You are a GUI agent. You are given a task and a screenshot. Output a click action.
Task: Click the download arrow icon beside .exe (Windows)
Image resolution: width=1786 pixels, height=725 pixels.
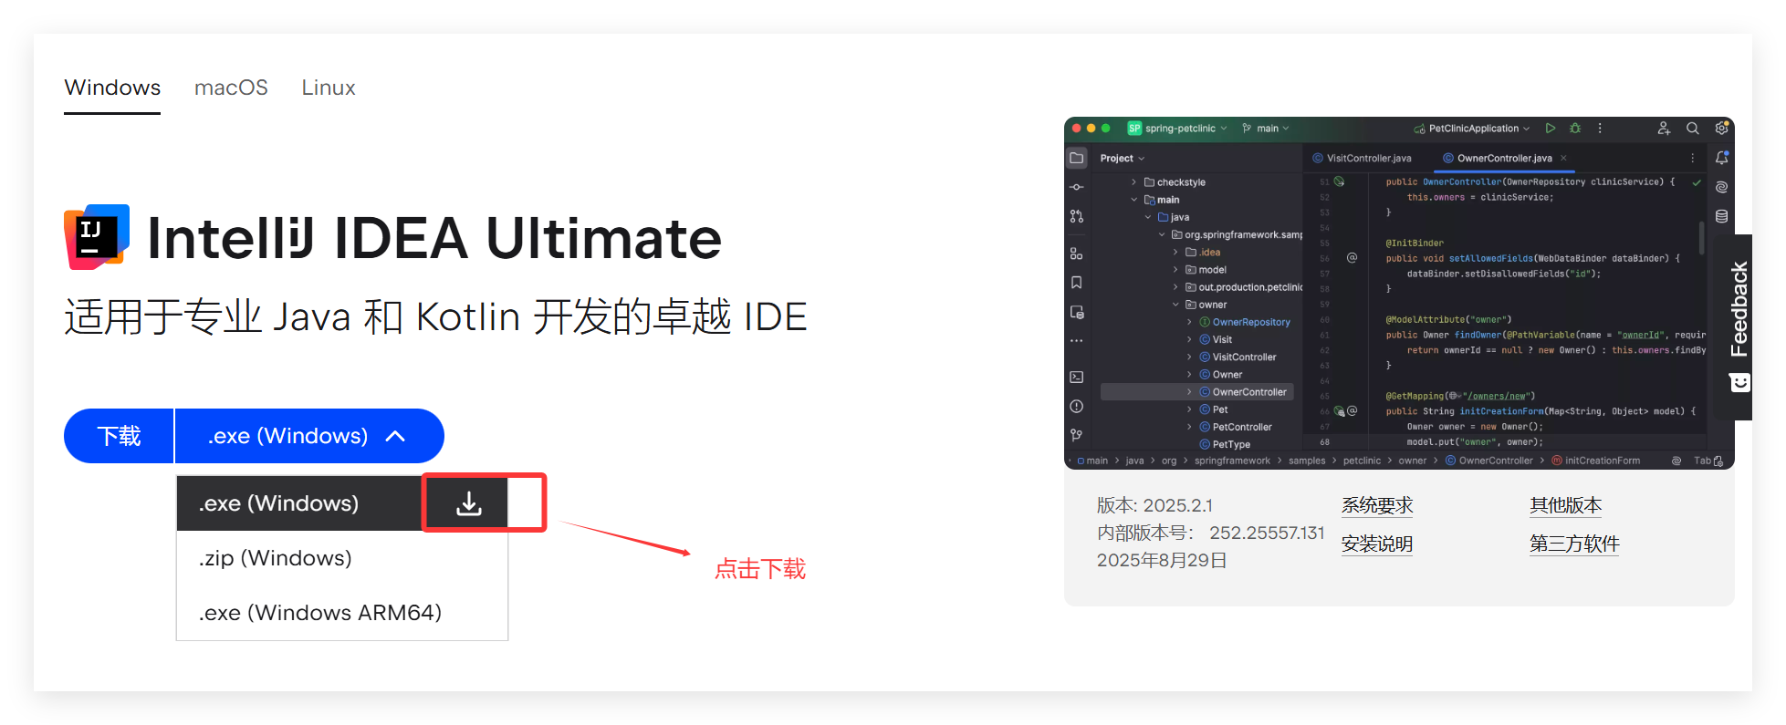pos(468,503)
